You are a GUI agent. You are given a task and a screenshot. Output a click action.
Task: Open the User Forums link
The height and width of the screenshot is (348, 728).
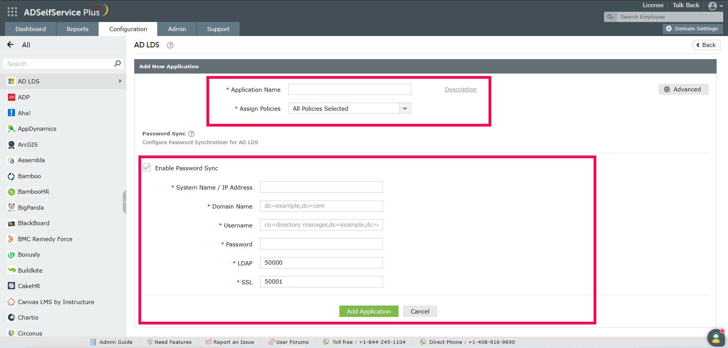[289, 342]
